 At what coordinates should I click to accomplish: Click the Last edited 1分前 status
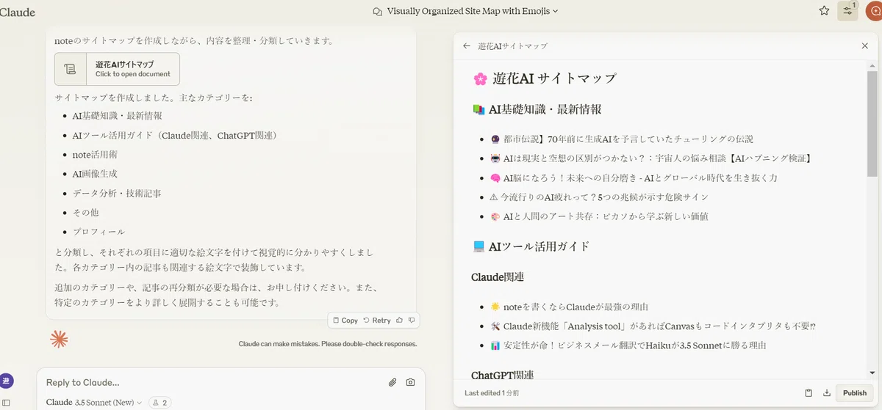pos(492,393)
